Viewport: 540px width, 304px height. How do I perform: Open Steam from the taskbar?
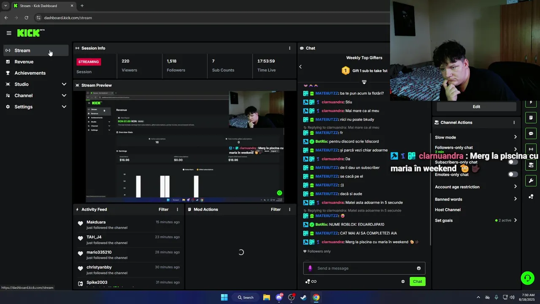click(x=303, y=297)
